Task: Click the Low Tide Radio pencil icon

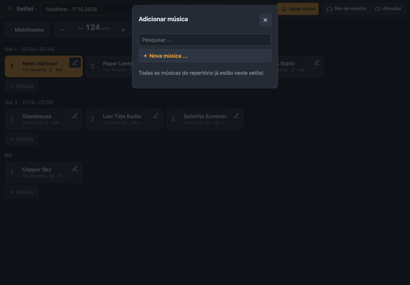Action: [x=156, y=116]
